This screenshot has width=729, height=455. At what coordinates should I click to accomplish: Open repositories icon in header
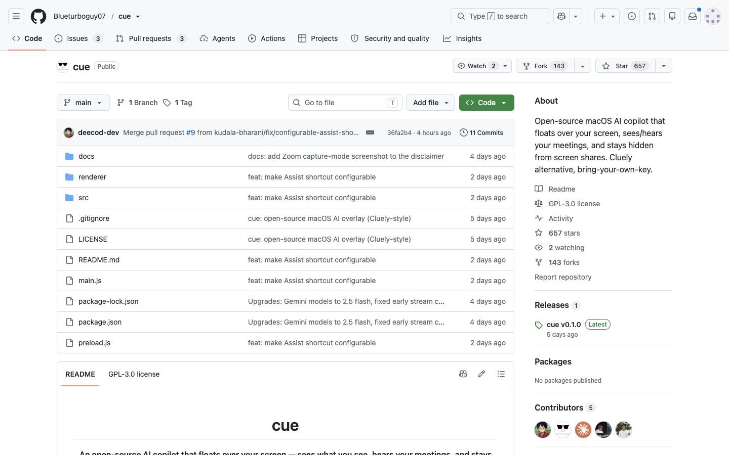pos(672,16)
